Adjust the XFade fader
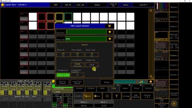This screenshot has width=192, height=108. (65, 102)
